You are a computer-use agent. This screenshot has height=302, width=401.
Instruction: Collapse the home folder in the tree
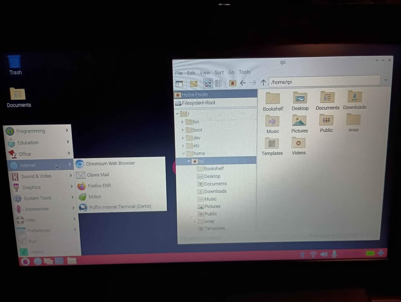click(x=183, y=153)
